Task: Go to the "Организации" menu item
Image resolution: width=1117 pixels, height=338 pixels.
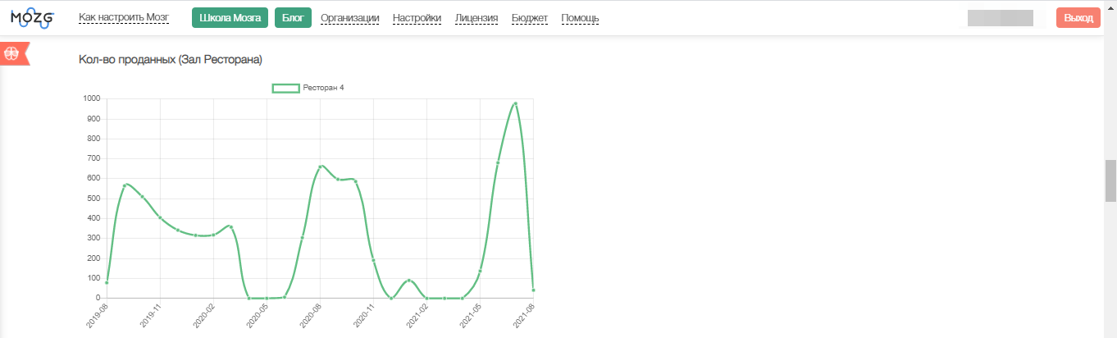Action: (349, 18)
